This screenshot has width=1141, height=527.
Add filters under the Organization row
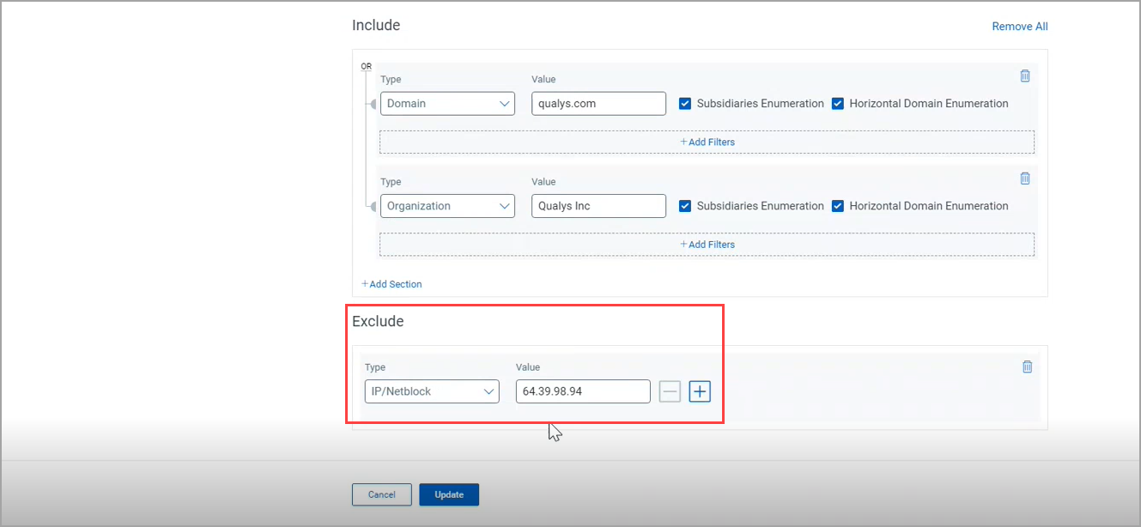pos(707,245)
